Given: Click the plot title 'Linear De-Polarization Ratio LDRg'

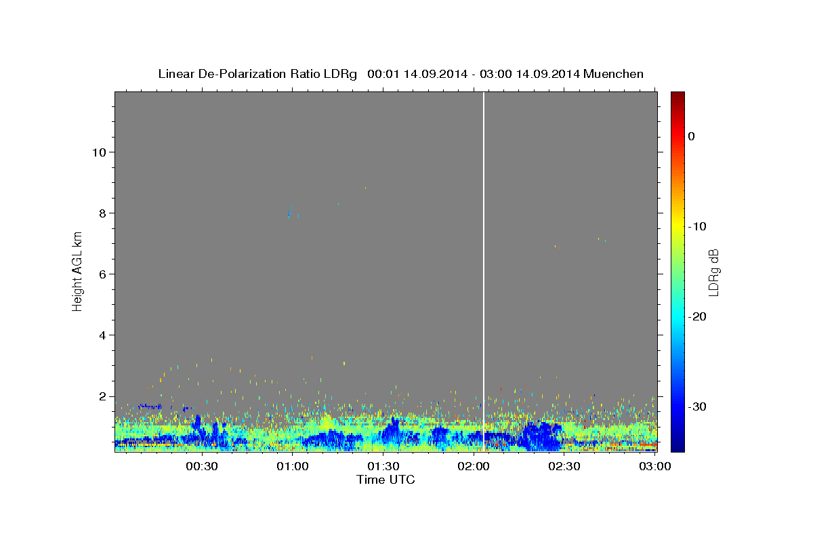Looking at the screenshot, I should coord(257,74).
